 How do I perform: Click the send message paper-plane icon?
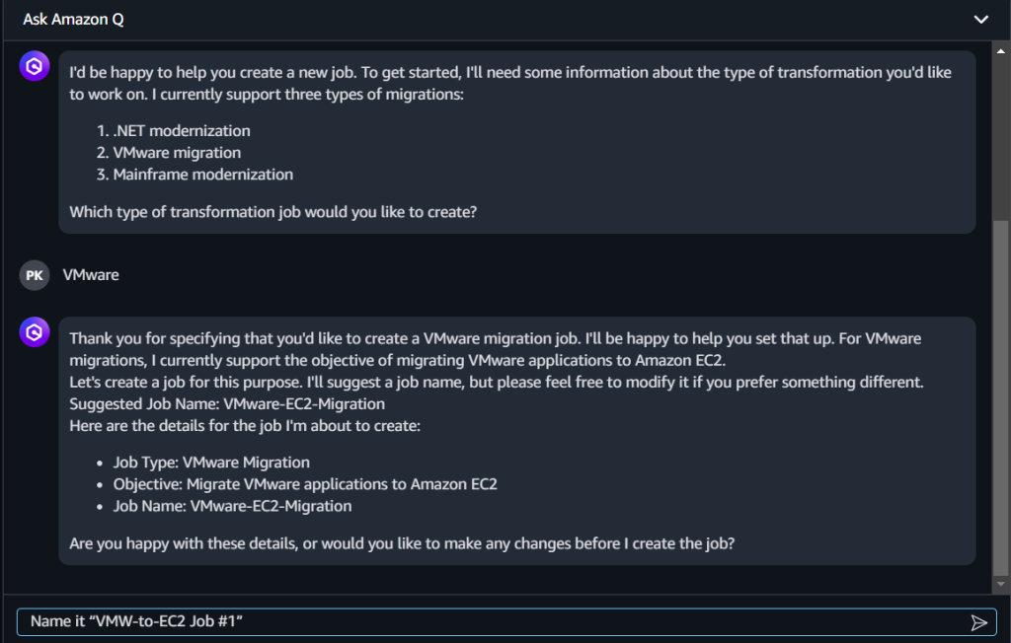click(979, 622)
